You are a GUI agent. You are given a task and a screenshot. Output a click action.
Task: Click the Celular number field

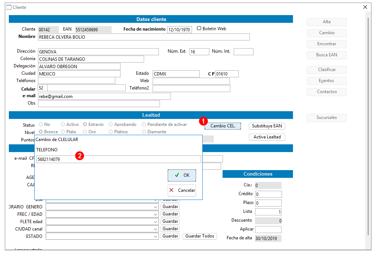pos(86,88)
